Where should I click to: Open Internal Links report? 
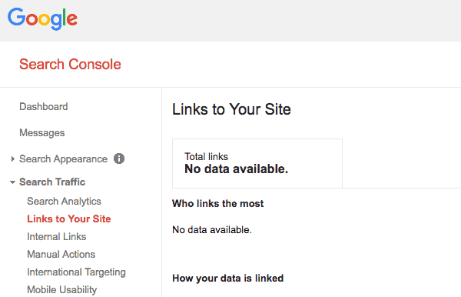pyautogui.click(x=57, y=237)
